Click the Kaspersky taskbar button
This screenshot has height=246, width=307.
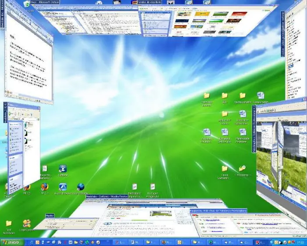(x=261, y=242)
